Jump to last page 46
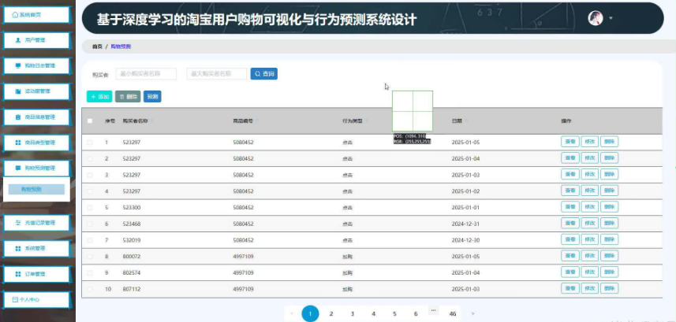Image resolution: width=676 pixels, height=322 pixels. click(452, 314)
